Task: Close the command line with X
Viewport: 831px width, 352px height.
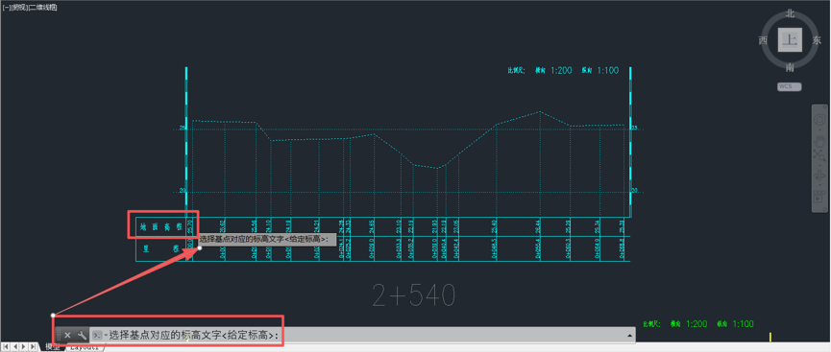Action: (x=67, y=335)
